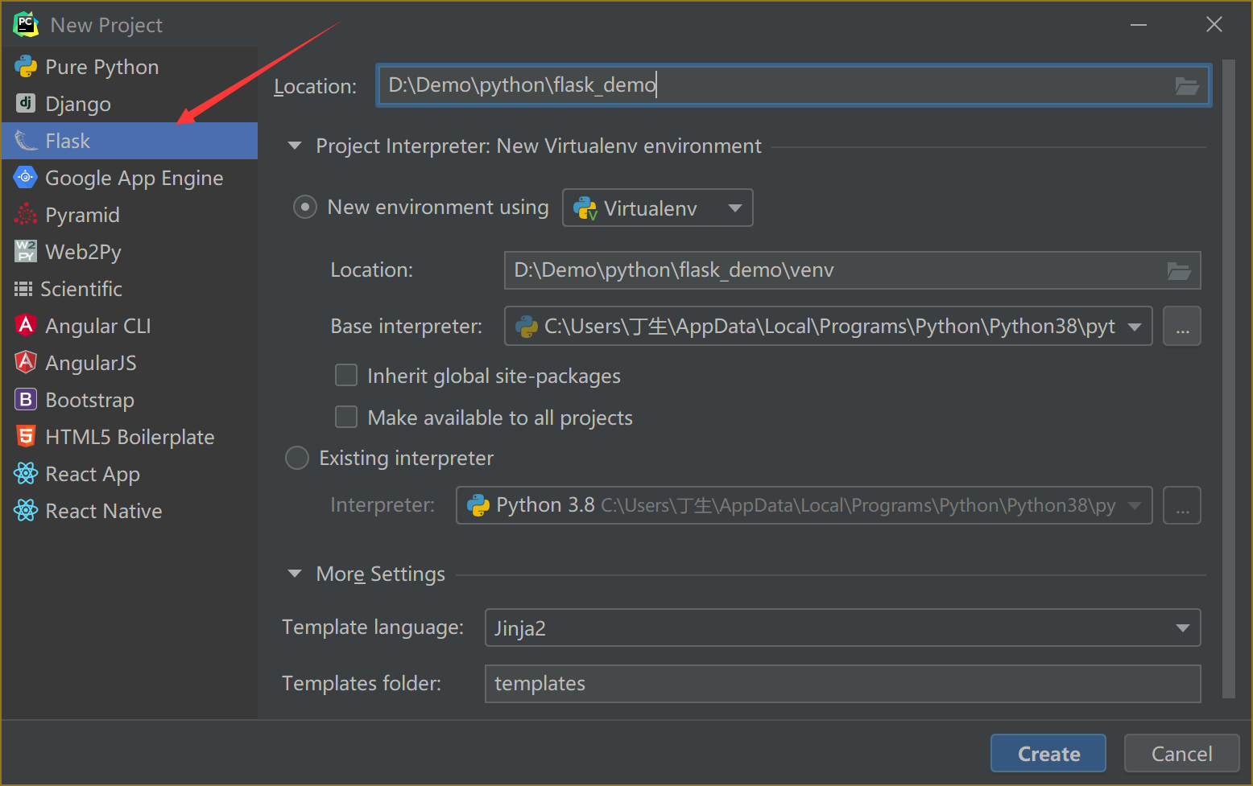This screenshot has height=786, width=1253.
Task: Click the Angular CLI shield icon
Action: [26, 325]
